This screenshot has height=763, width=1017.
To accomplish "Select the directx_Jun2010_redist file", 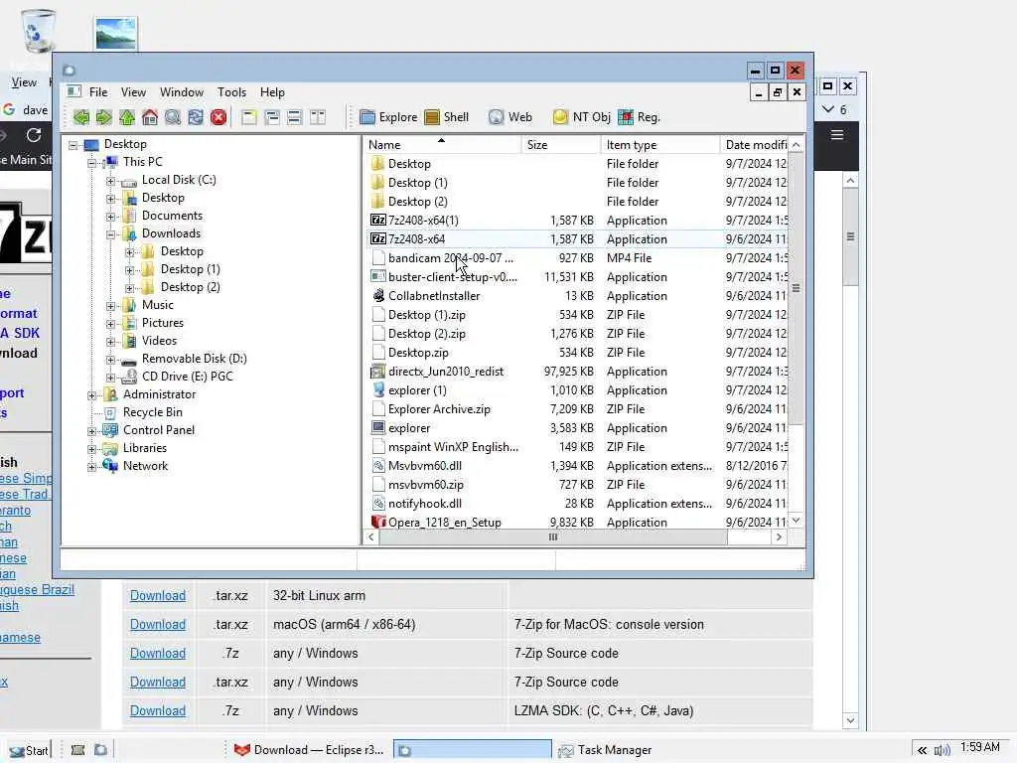I will [x=446, y=372].
